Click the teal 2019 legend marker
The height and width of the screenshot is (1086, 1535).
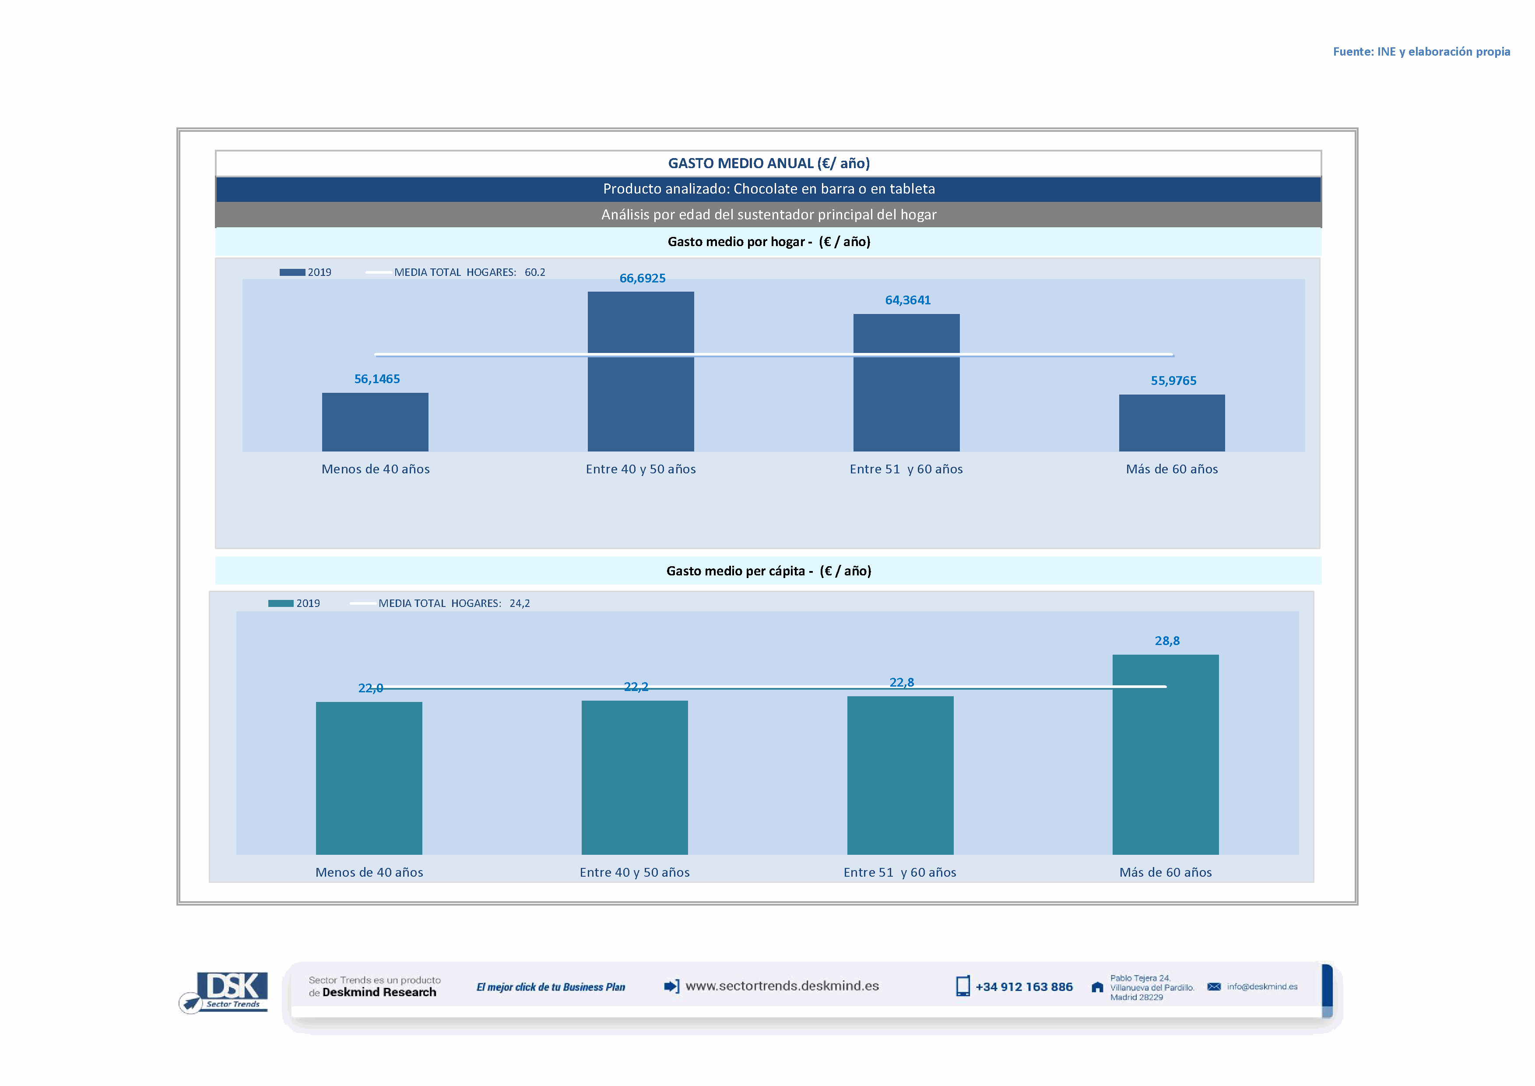click(281, 603)
